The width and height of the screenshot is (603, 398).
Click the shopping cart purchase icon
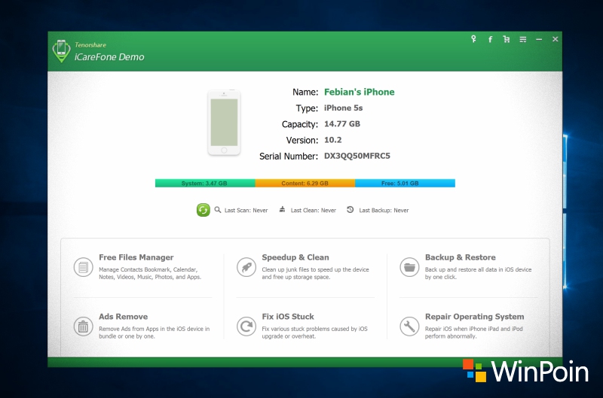point(506,39)
